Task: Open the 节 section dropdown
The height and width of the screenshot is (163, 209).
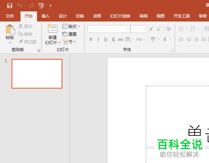Action: click(x=69, y=42)
